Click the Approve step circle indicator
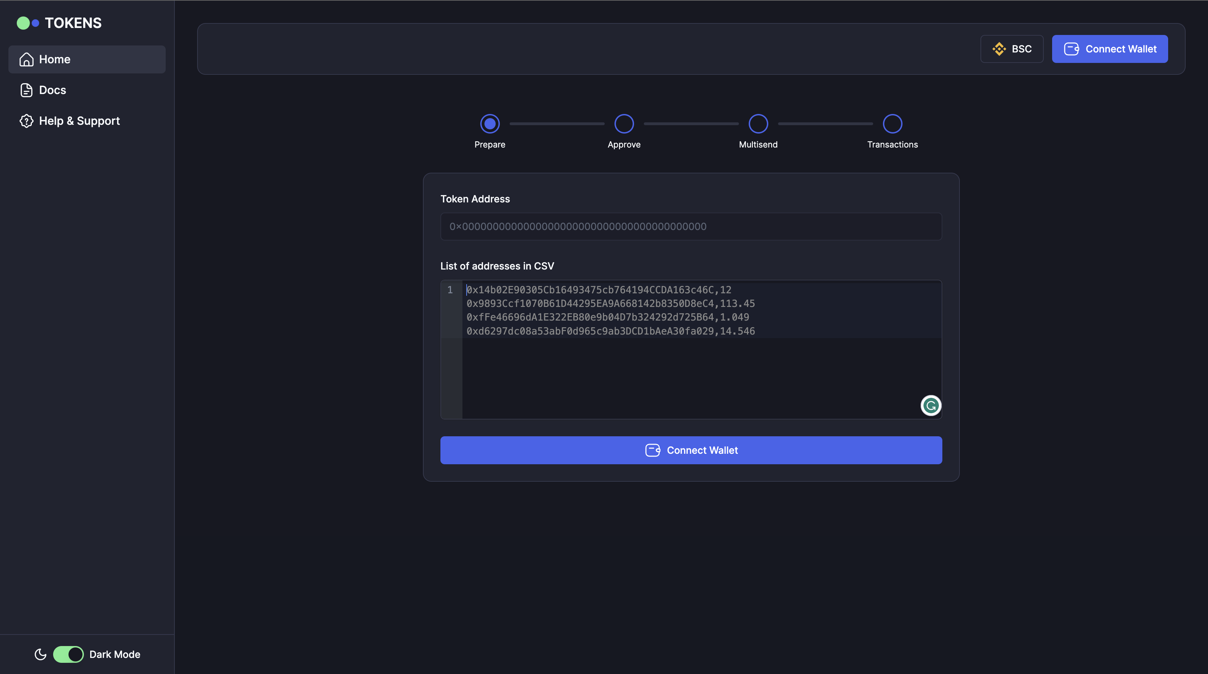1208x674 pixels. [x=624, y=123]
